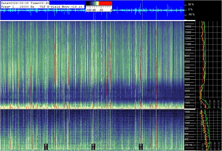Click the 200 Hz label on lower axis
Viewport: 222px width, 151px height.
(189, 145)
